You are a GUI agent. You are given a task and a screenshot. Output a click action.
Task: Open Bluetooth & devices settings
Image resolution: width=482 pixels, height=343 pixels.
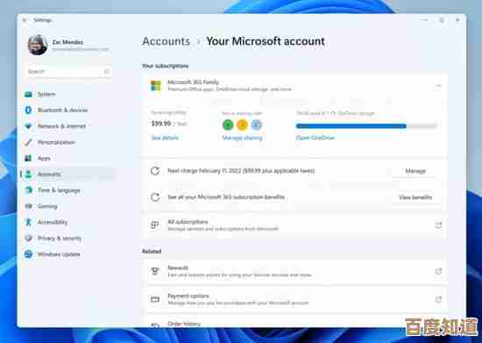(x=68, y=111)
